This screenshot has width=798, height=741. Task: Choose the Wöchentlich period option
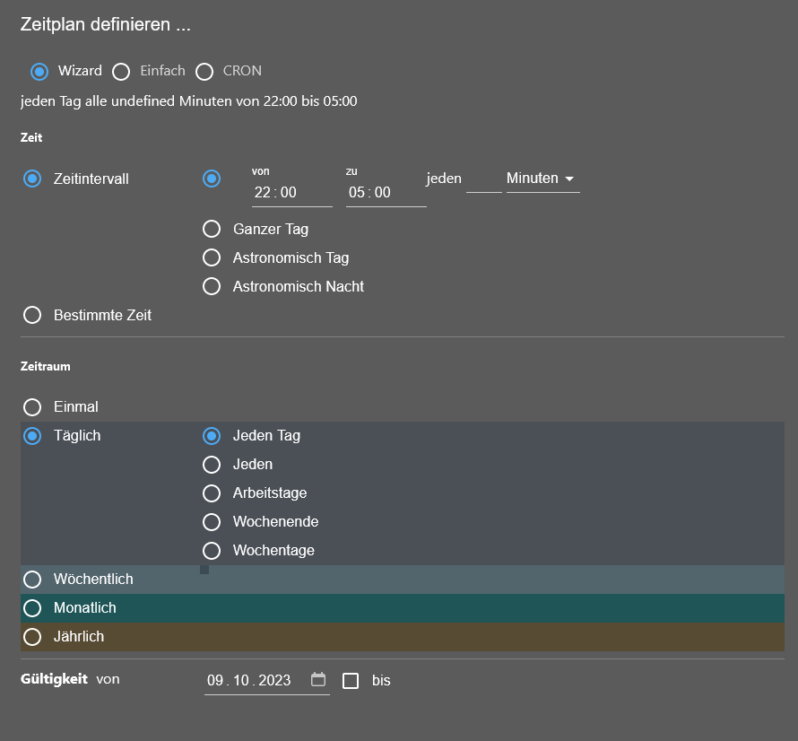point(32,579)
